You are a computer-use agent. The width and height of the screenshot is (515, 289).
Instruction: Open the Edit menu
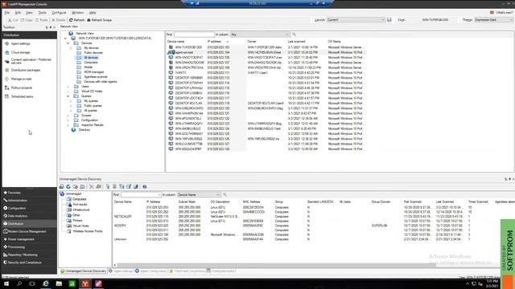tap(18, 13)
